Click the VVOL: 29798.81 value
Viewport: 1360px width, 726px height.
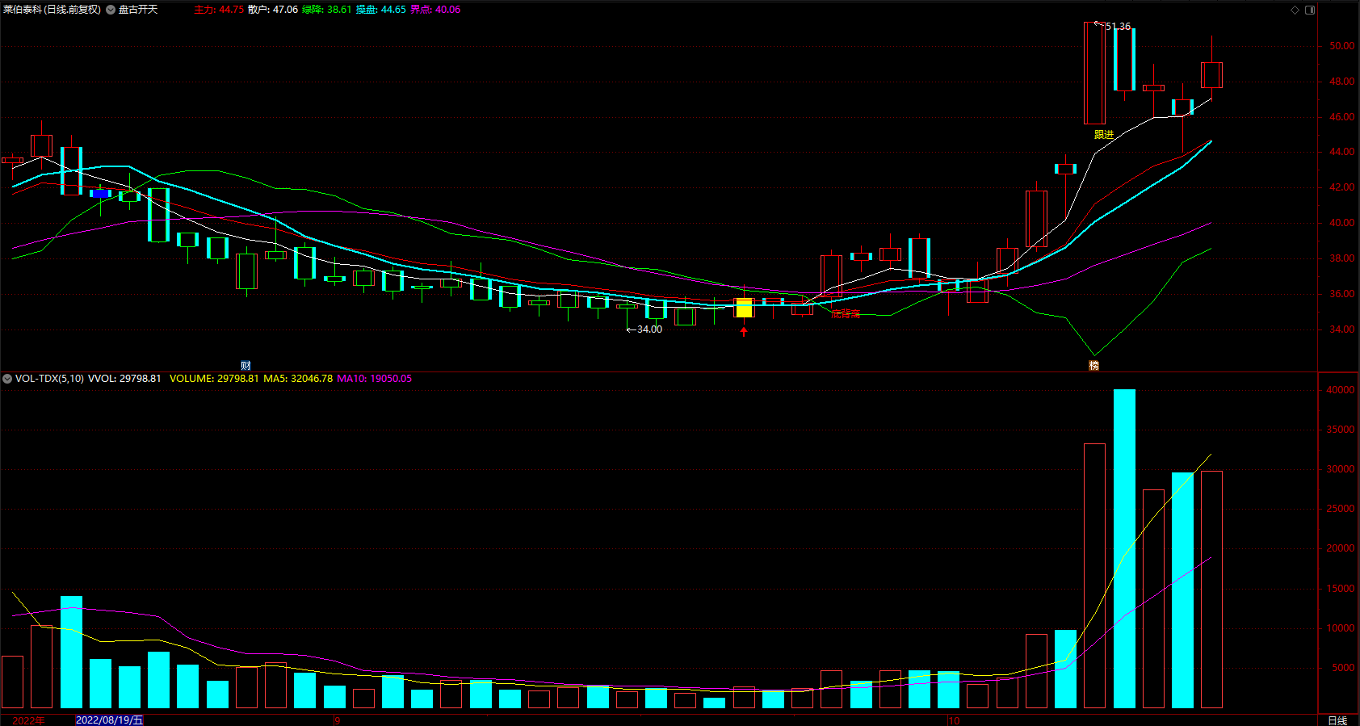[124, 378]
